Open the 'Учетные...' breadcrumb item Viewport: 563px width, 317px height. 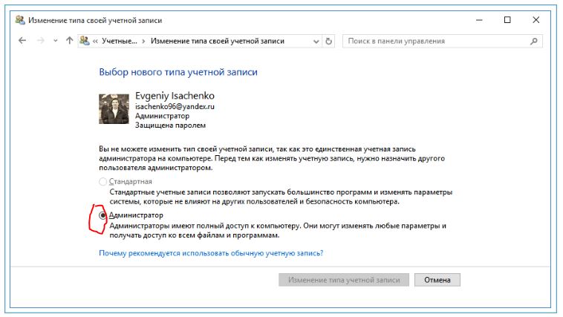point(119,42)
